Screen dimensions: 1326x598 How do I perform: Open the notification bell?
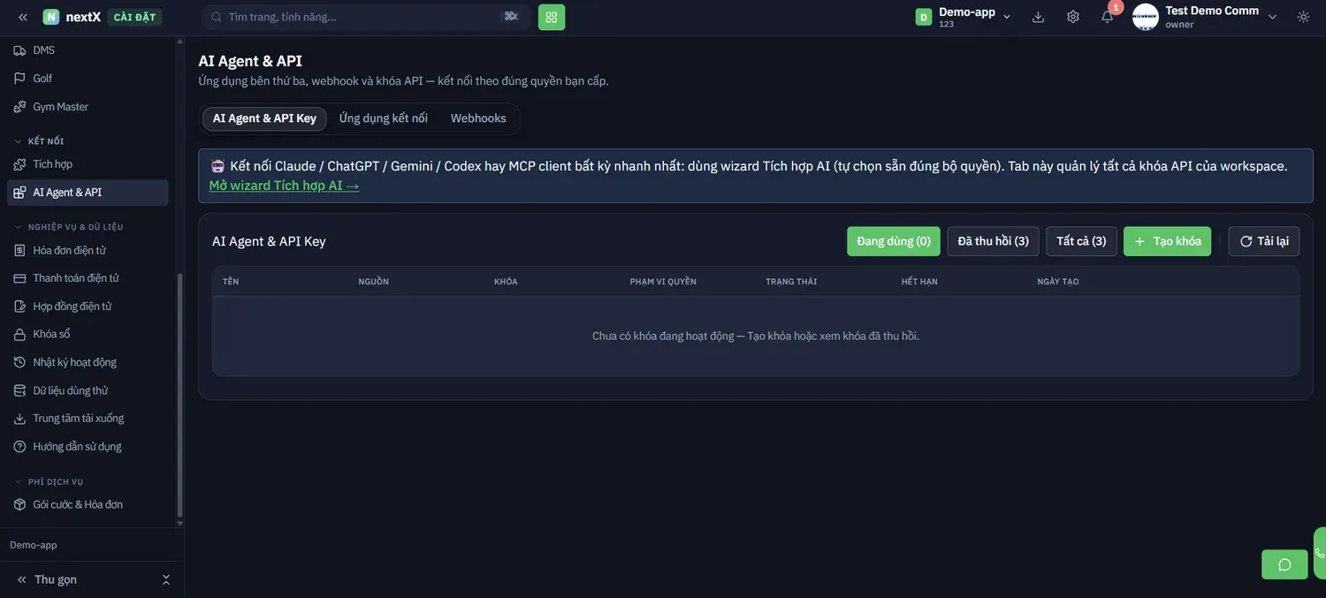(x=1107, y=17)
